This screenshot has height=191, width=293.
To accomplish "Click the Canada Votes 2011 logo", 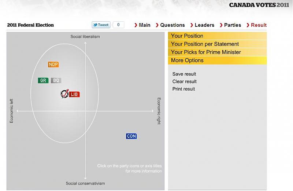I will [x=259, y=5].
